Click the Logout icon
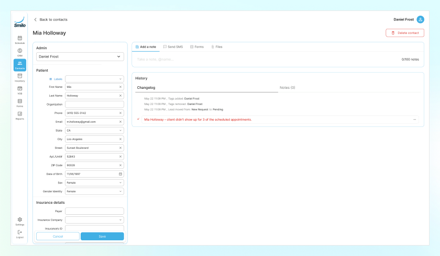 [20, 234]
